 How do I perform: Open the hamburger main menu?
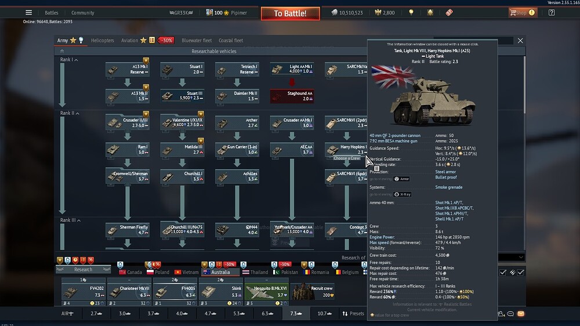(x=28, y=13)
